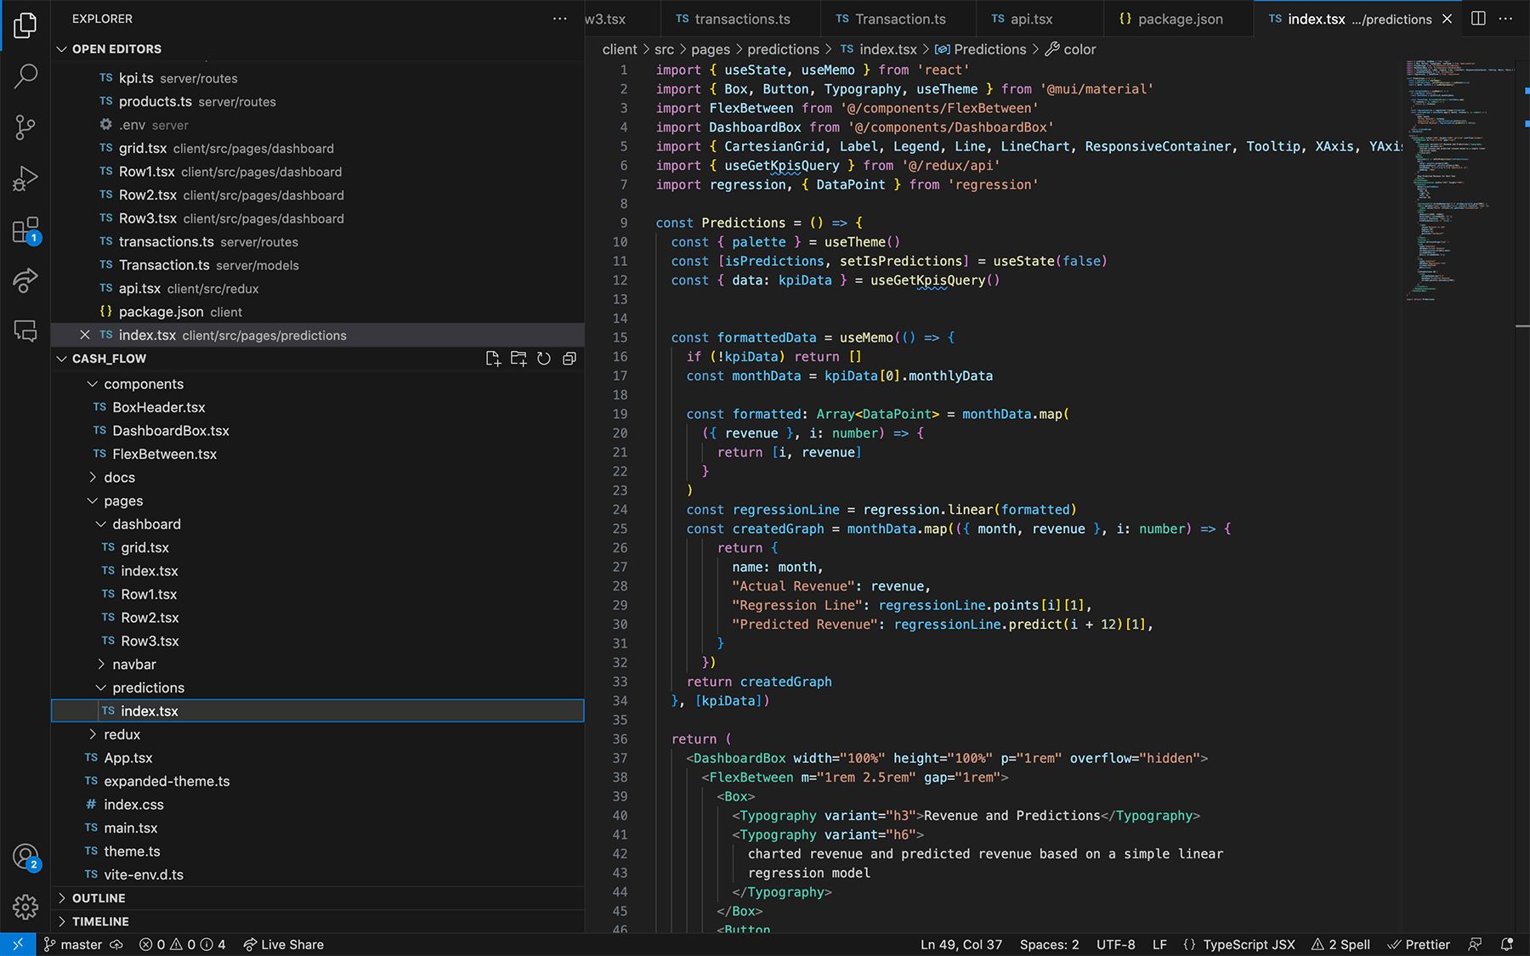Click New File icon in CASH_FLOW header
1530x956 pixels.
(x=493, y=359)
